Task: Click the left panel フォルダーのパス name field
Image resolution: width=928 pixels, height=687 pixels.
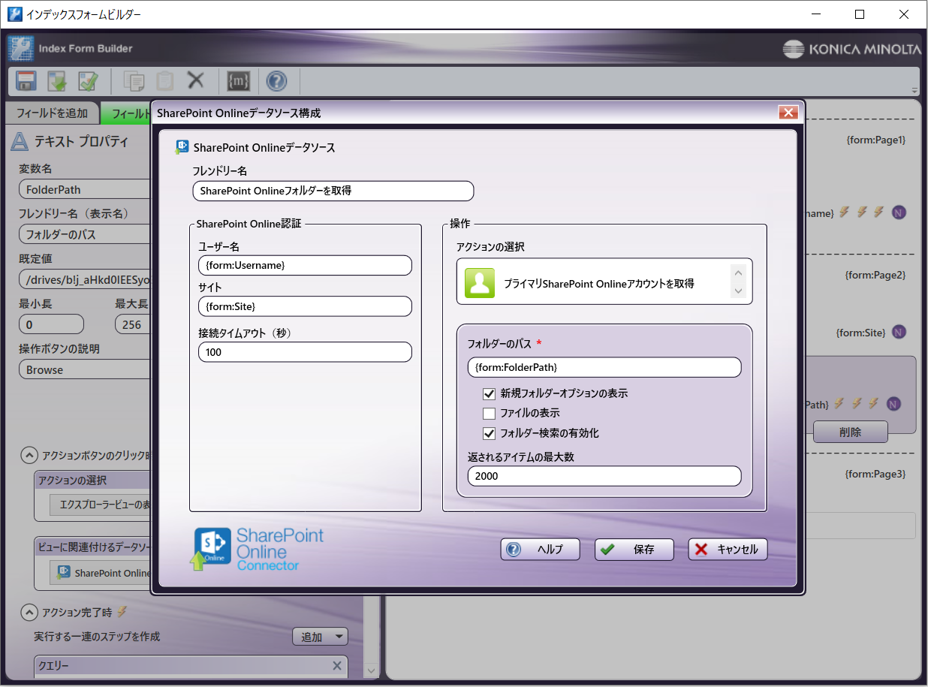Action: (85, 234)
